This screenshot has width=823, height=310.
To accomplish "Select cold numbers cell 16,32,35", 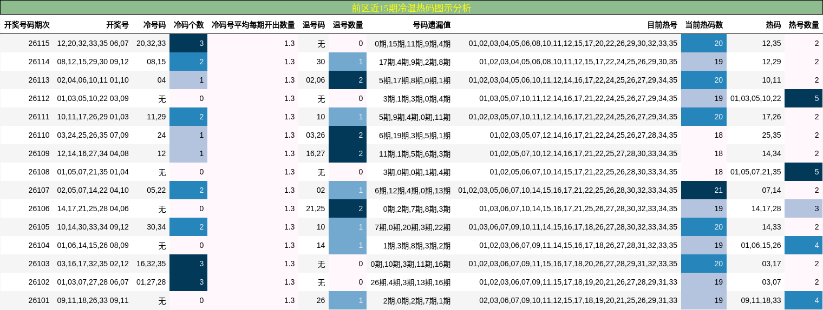I will 151,264.
